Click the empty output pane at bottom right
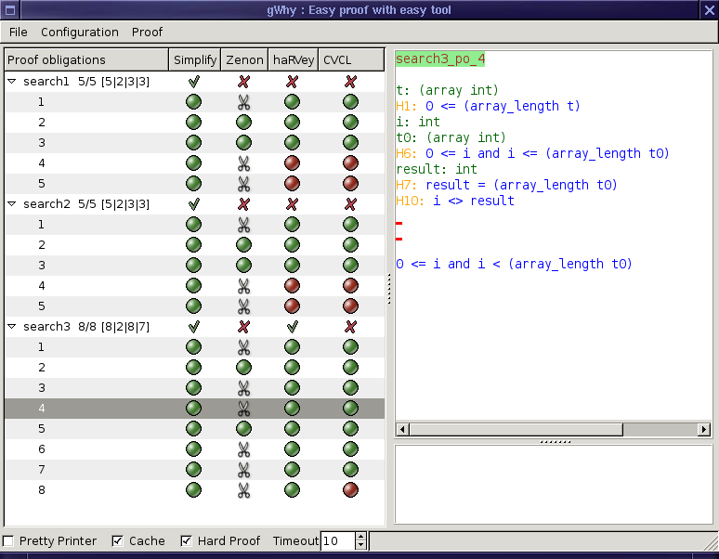 click(x=554, y=484)
